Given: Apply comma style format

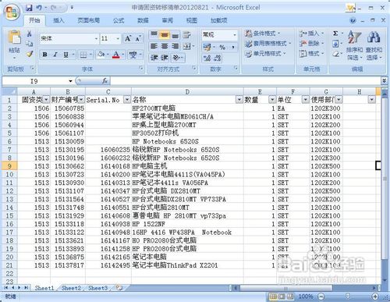Looking at the screenshot, I should 233,47.
